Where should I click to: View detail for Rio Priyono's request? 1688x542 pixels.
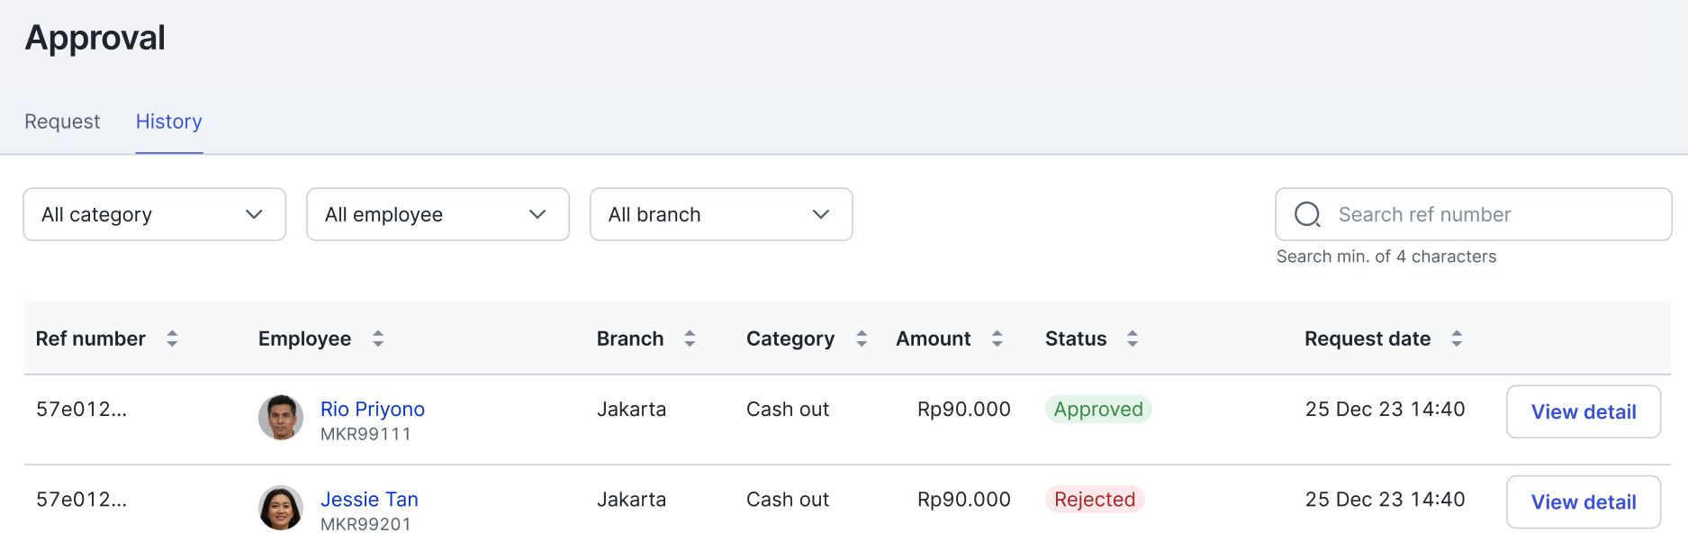point(1584,411)
